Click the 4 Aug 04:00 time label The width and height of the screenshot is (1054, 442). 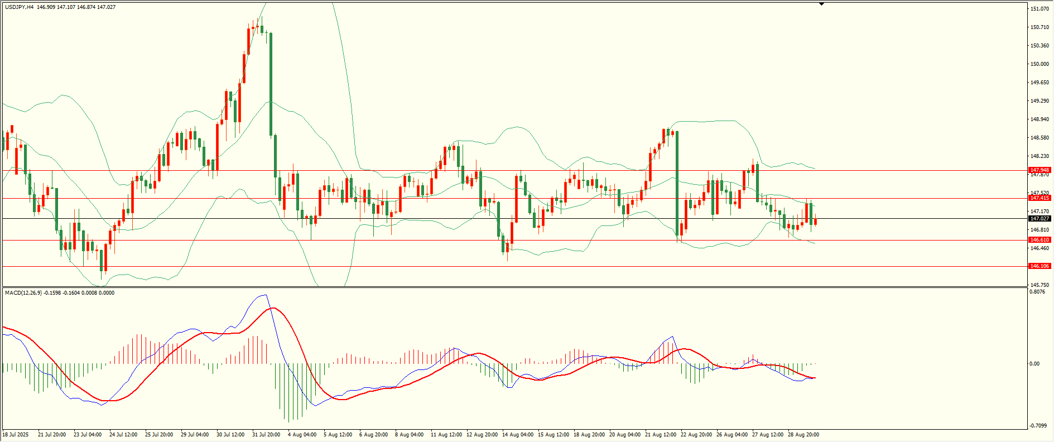(302, 435)
